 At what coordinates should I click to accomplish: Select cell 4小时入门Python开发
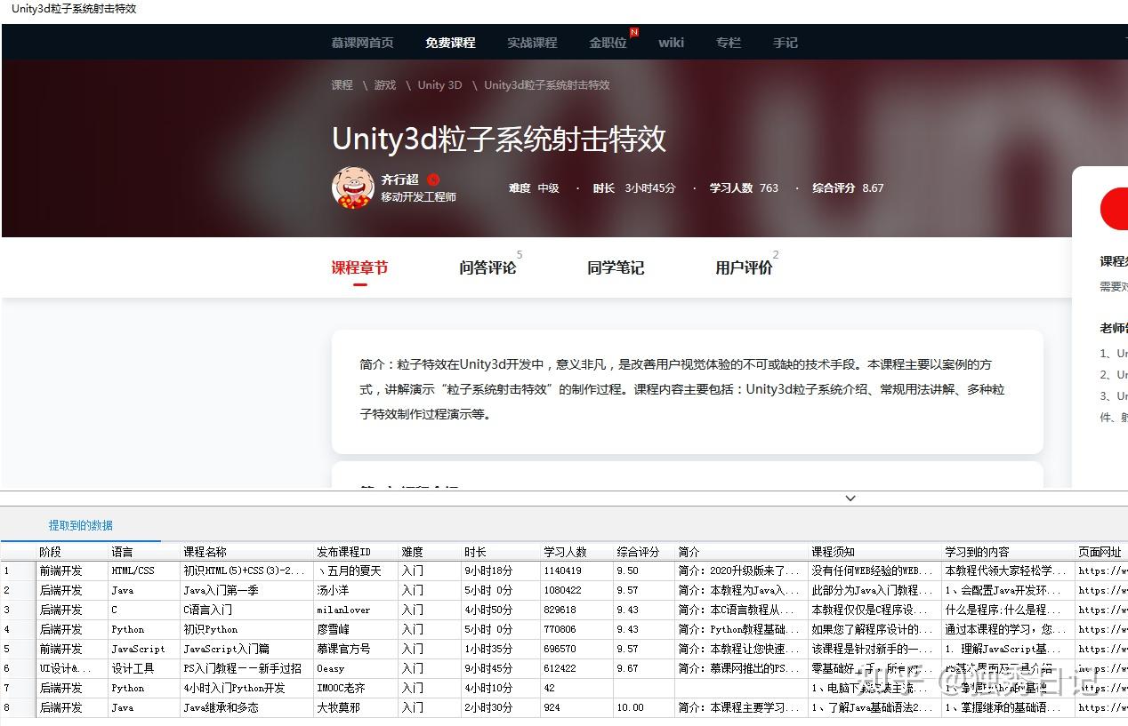246,688
